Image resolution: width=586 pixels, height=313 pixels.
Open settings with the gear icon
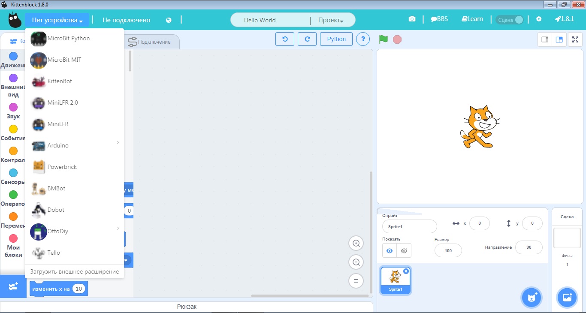click(x=539, y=19)
